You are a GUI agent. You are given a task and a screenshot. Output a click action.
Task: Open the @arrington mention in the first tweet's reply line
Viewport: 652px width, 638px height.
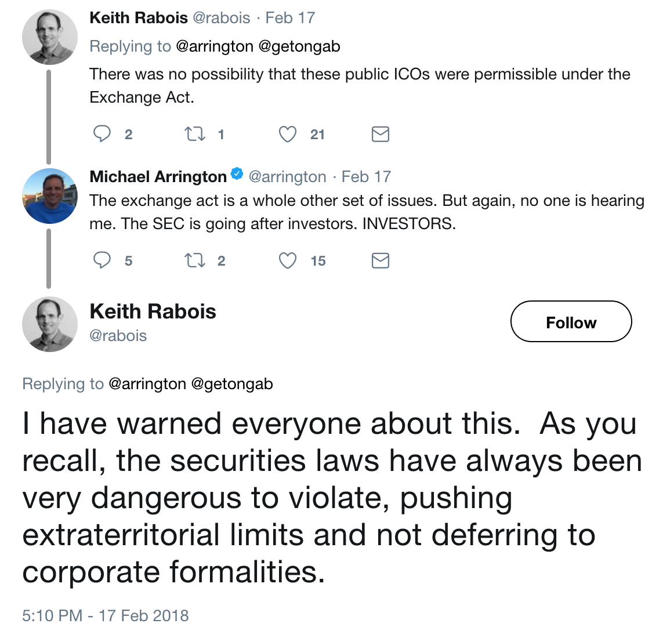tap(214, 46)
